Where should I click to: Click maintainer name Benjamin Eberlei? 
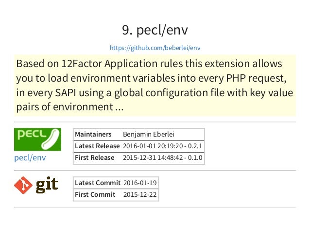click(x=149, y=135)
